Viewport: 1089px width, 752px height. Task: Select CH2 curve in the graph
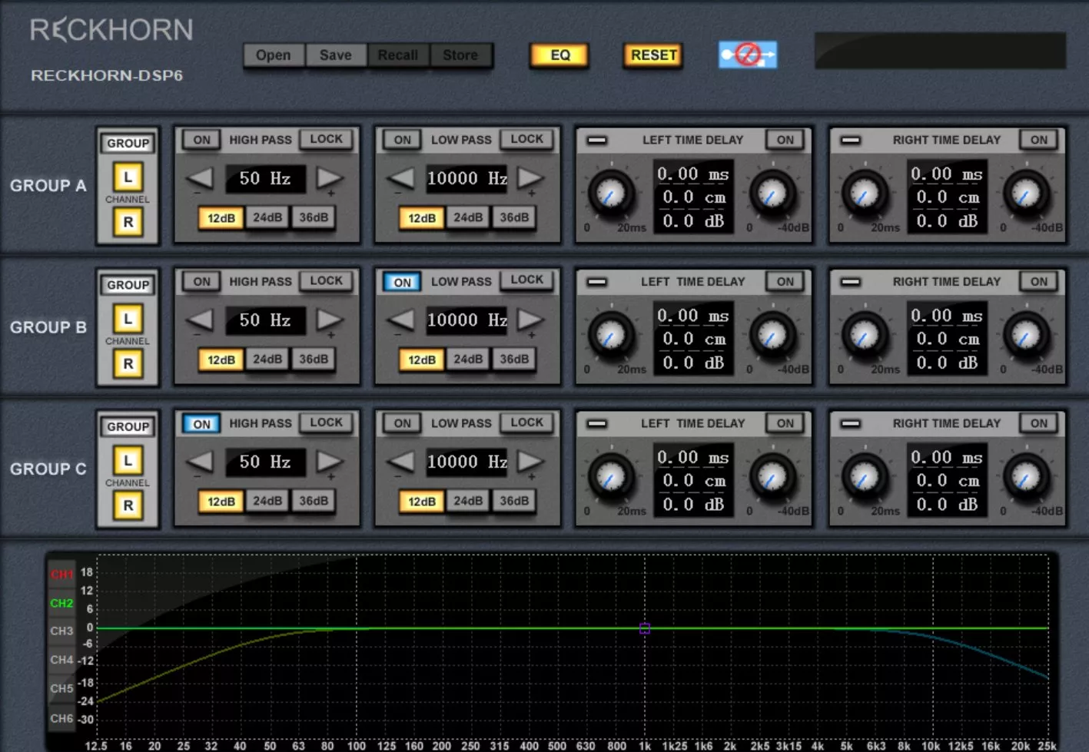coord(61,603)
